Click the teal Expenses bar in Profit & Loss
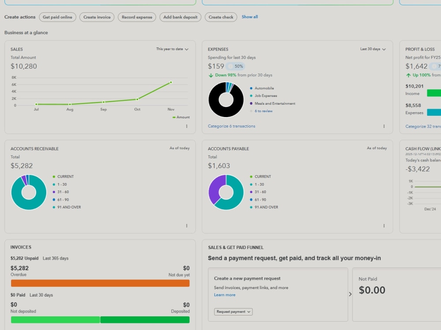Screen dimensions: 441x330 click(x=434, y=112)
